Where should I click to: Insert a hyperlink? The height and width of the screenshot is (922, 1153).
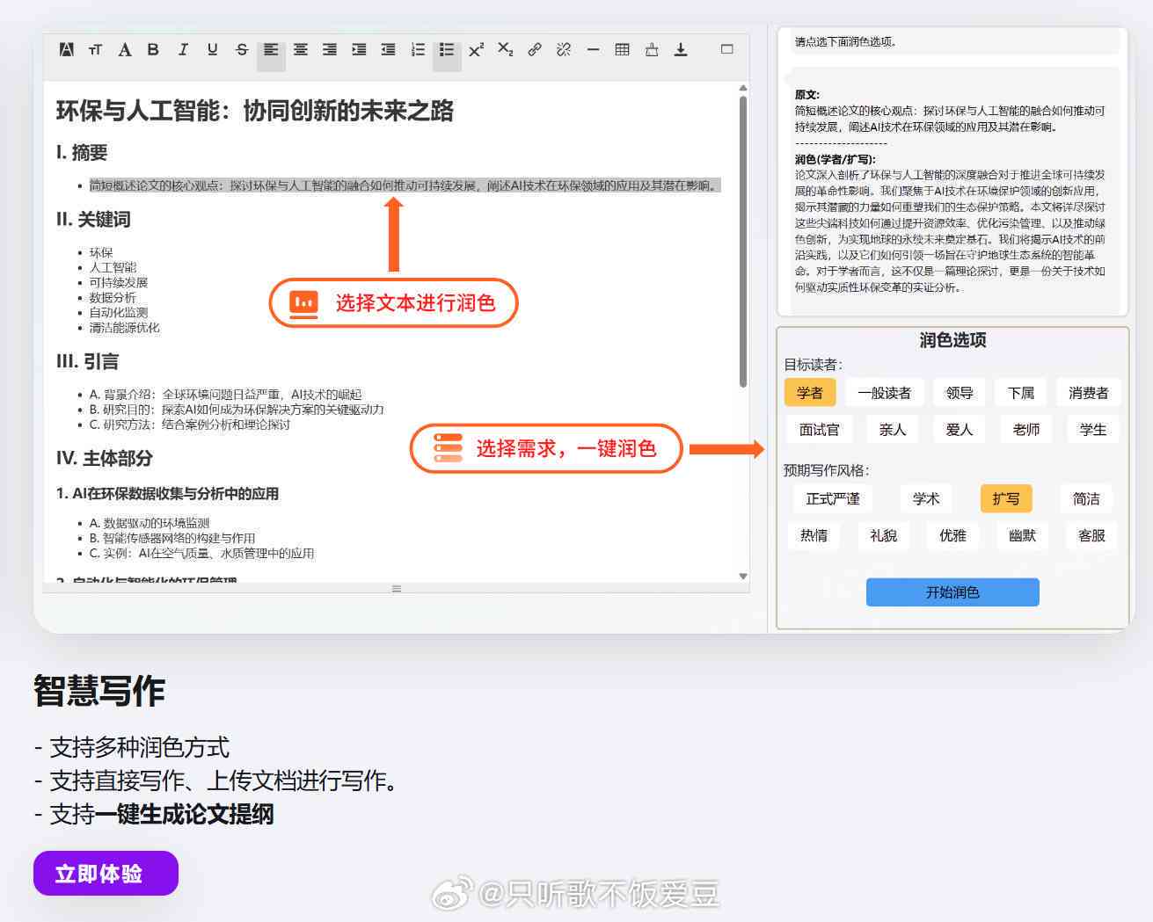click(x=535, y=50)
